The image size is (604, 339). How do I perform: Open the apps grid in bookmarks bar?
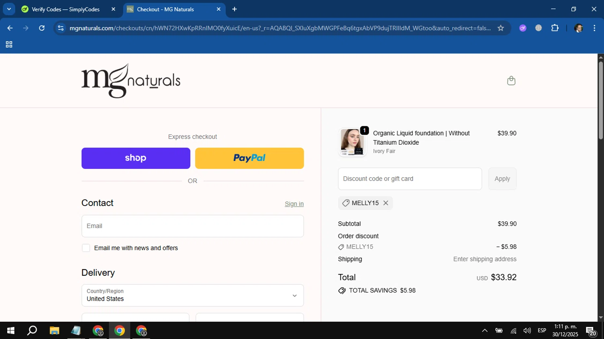pos(9,45)
